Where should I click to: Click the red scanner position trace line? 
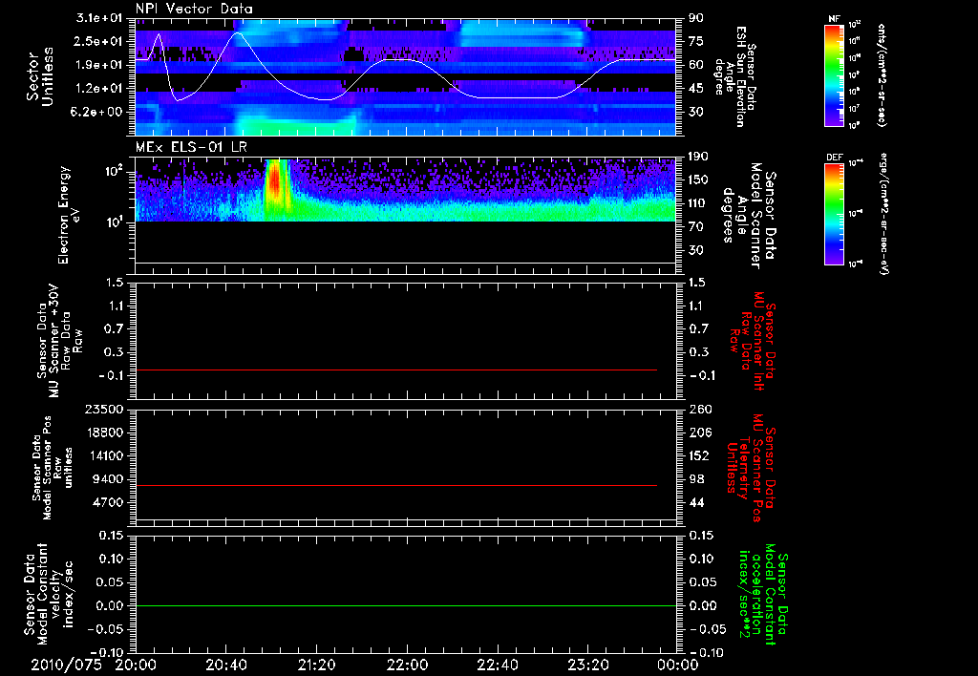(x=396, y=485)
